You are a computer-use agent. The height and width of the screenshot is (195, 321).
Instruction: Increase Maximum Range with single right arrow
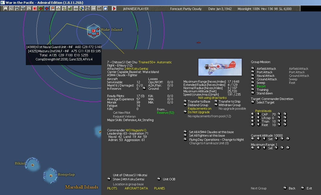(276, 147)
